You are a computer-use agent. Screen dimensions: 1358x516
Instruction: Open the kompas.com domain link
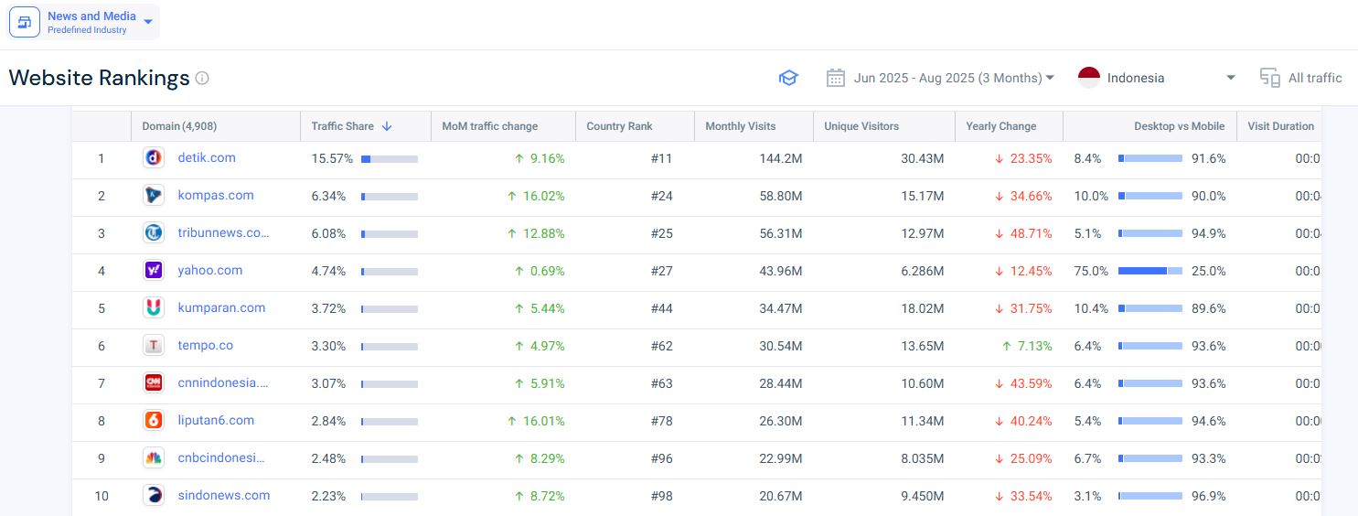(x=216, y=195)
